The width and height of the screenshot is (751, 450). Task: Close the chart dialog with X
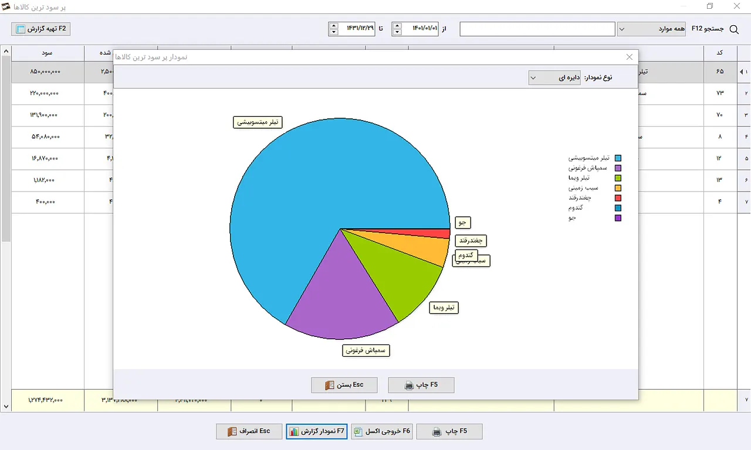(x=630, y=57)
